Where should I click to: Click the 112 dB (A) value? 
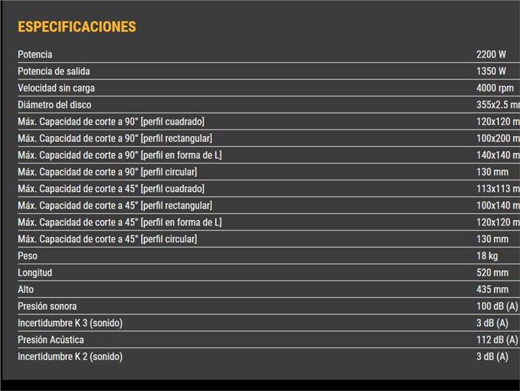click(496, 340)
